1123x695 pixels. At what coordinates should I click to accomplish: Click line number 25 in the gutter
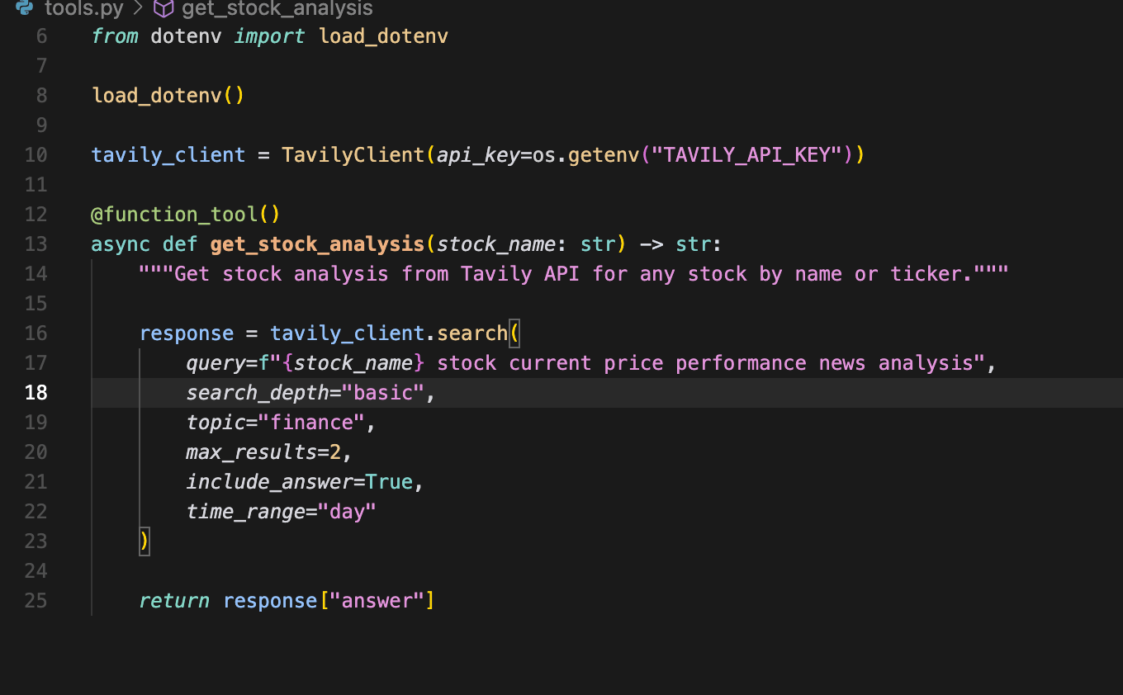point(36,601)
